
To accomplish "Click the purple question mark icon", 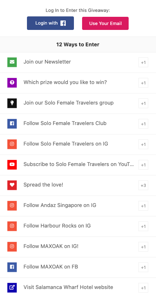I will 12,83.
